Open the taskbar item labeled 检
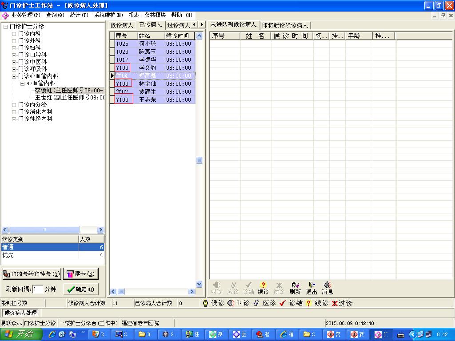 [263, 334]
